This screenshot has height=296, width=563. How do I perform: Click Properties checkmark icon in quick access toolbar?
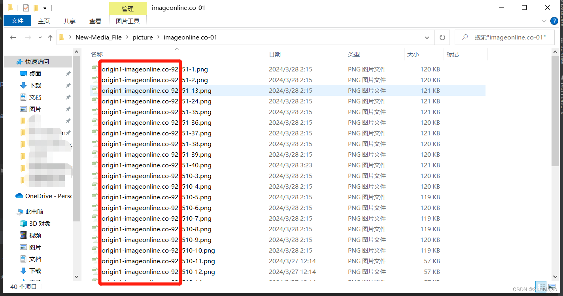[26, 7]
